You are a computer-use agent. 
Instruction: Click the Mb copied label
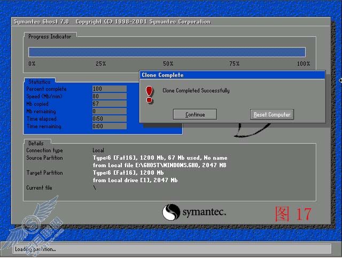[x=37, y=104]
